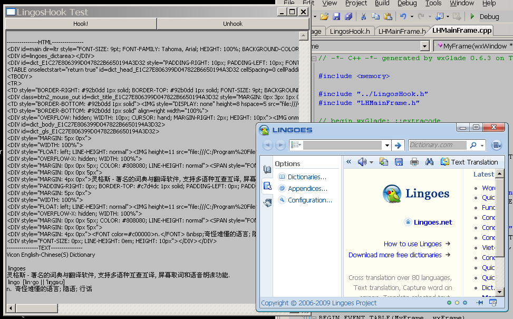Click the mini window icon in Lingoes status bar

point(493,303)
